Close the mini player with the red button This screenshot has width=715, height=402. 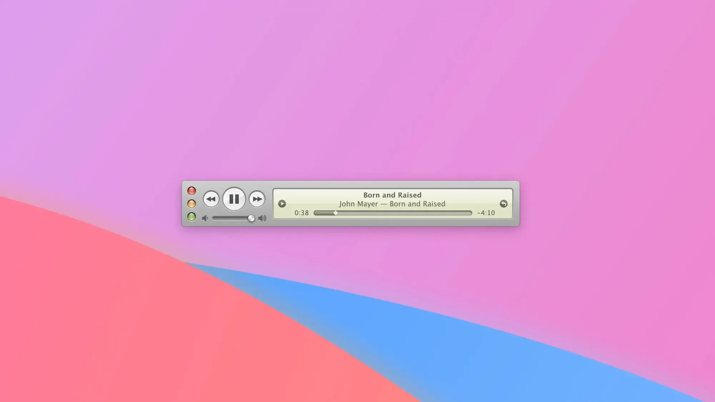tap(192, 191)
